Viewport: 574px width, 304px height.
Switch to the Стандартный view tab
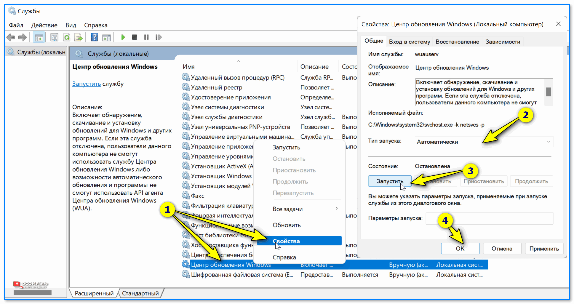140,293
